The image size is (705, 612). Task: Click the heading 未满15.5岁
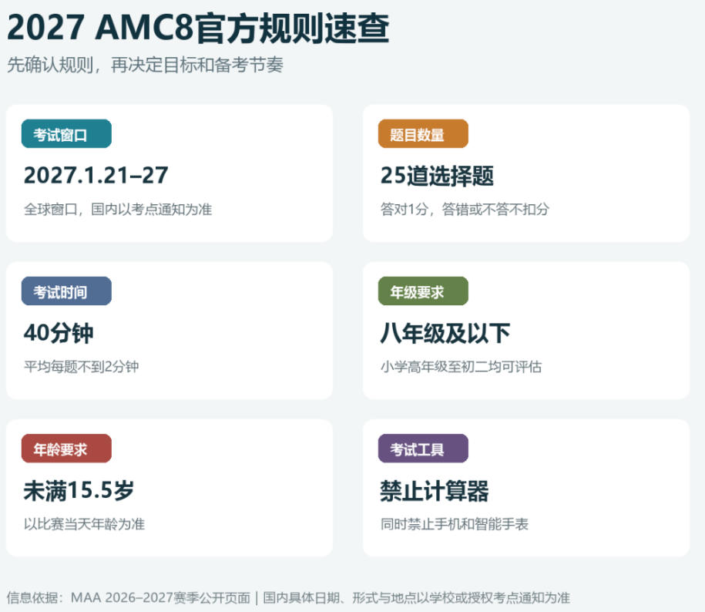[79, 490]
